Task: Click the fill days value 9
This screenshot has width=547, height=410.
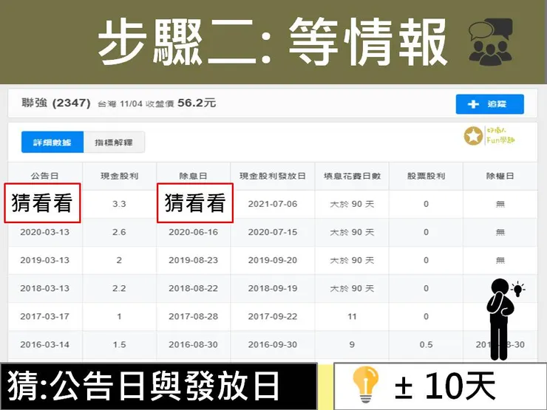Action: click(x=352, y=345)
